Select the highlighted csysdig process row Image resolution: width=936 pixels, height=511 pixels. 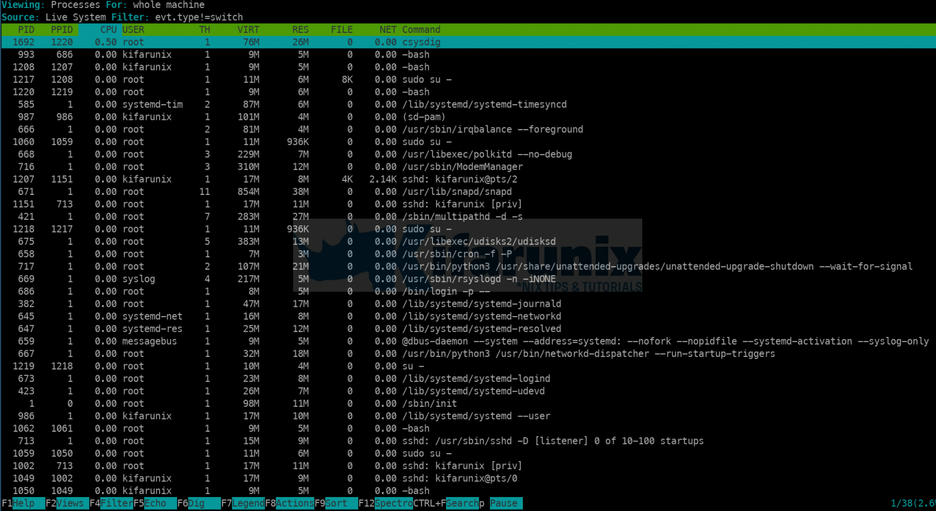(468, 42)
